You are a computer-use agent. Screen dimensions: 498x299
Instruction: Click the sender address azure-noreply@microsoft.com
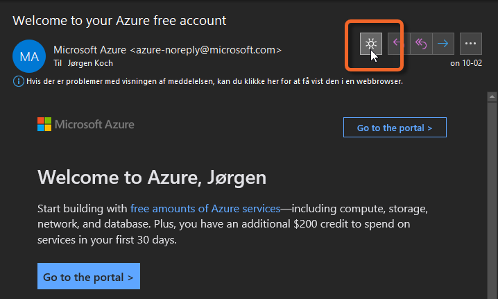205,50
